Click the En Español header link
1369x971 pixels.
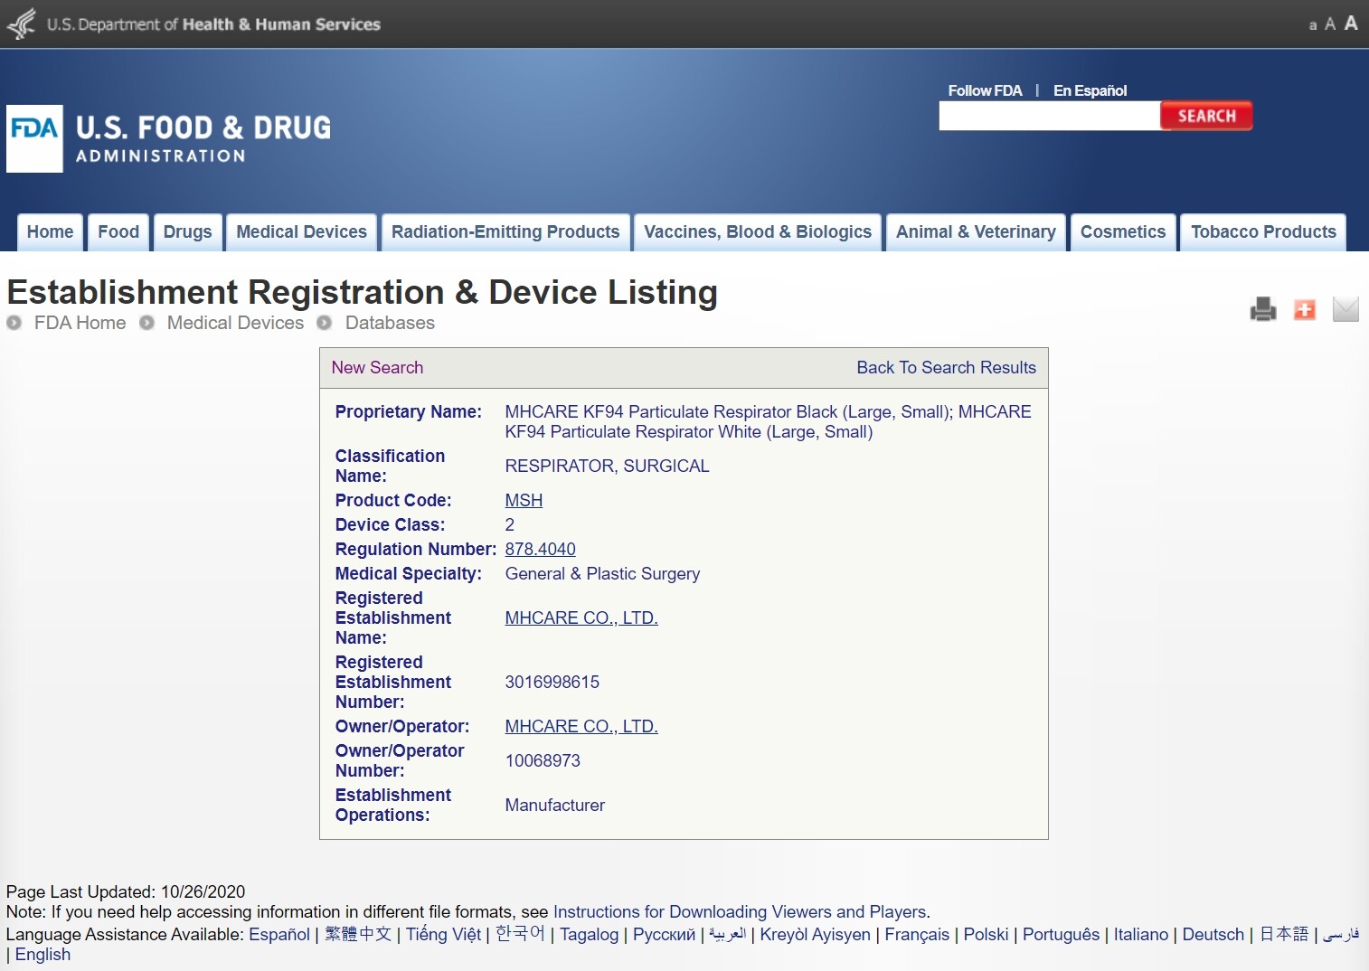(x=1090, y=90)
